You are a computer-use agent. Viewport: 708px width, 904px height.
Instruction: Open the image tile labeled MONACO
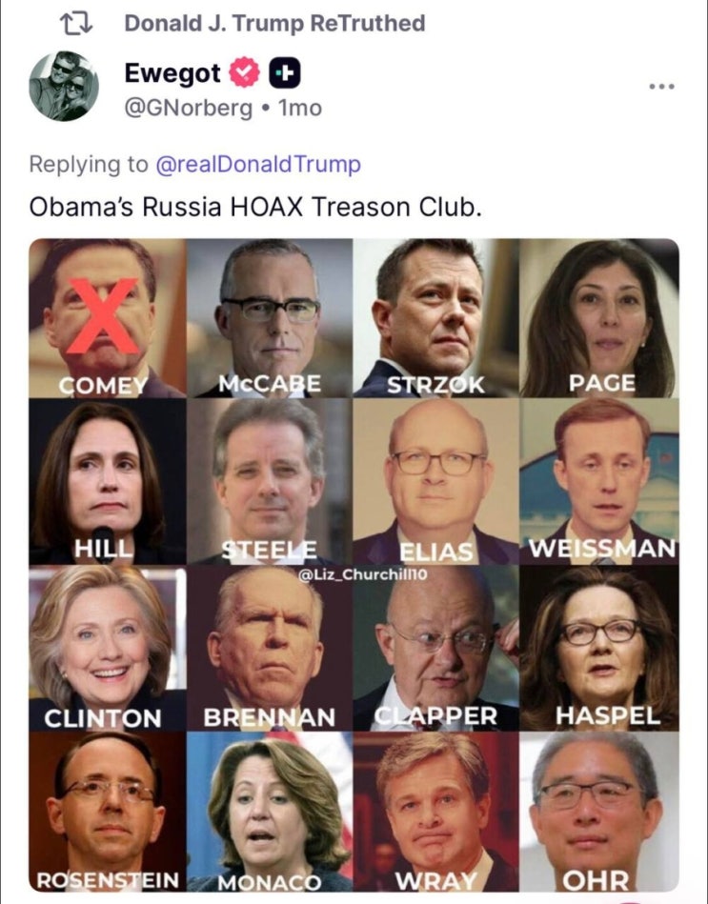[270, 813]
